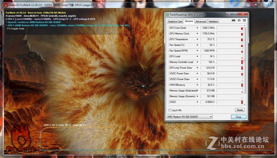This screenshot has width=277, height=158.
Task: Open the GPU Core Clock sensor dropdown
Action: click(197, 28)
